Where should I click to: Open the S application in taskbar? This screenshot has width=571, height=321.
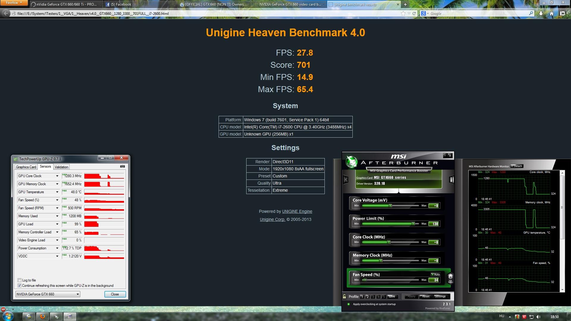tap(29, 317)
